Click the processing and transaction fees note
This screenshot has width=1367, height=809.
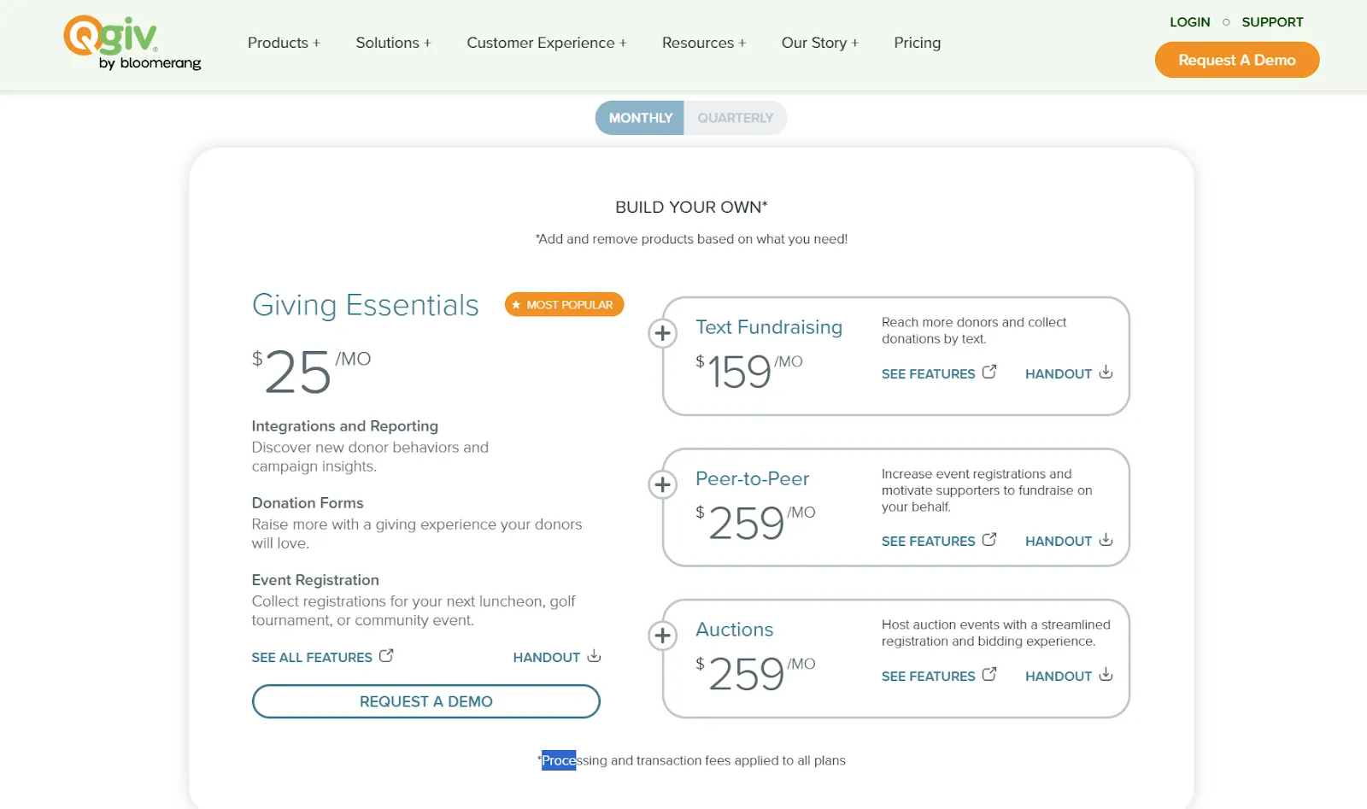[691, 760]
